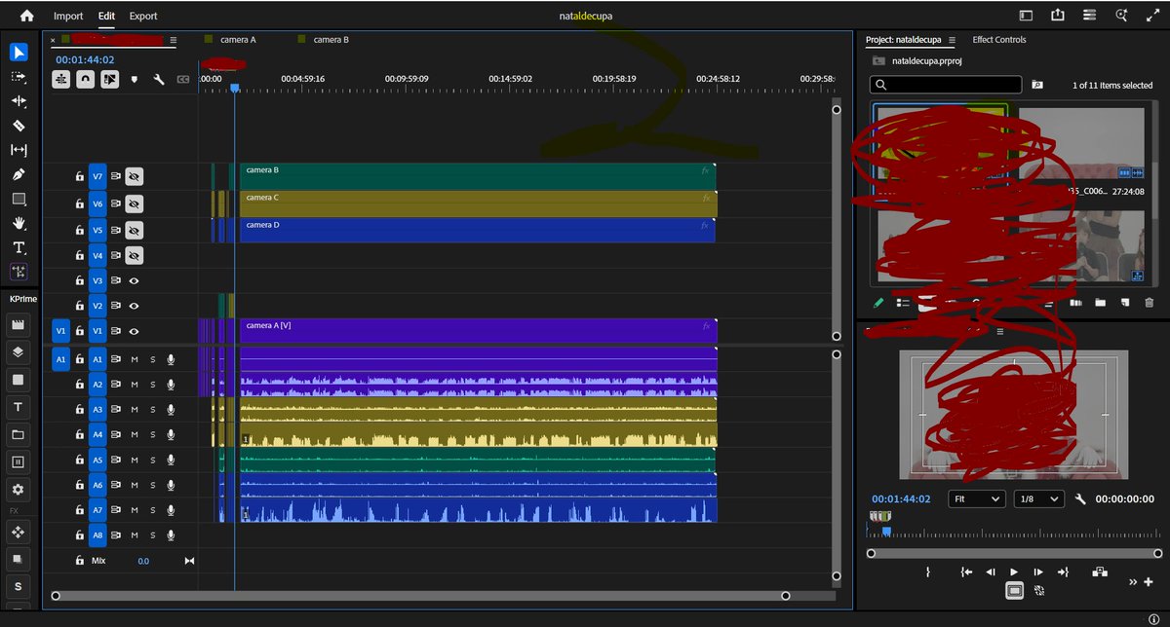Click the KPrime layers stack icon
Screen dimensions: 1170x627
(19, 350)
